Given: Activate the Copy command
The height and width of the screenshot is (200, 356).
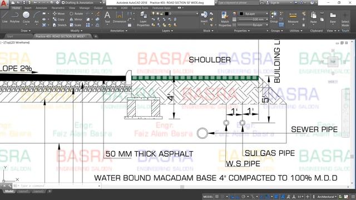Looking at the screenshot, I should click(58, 19).
